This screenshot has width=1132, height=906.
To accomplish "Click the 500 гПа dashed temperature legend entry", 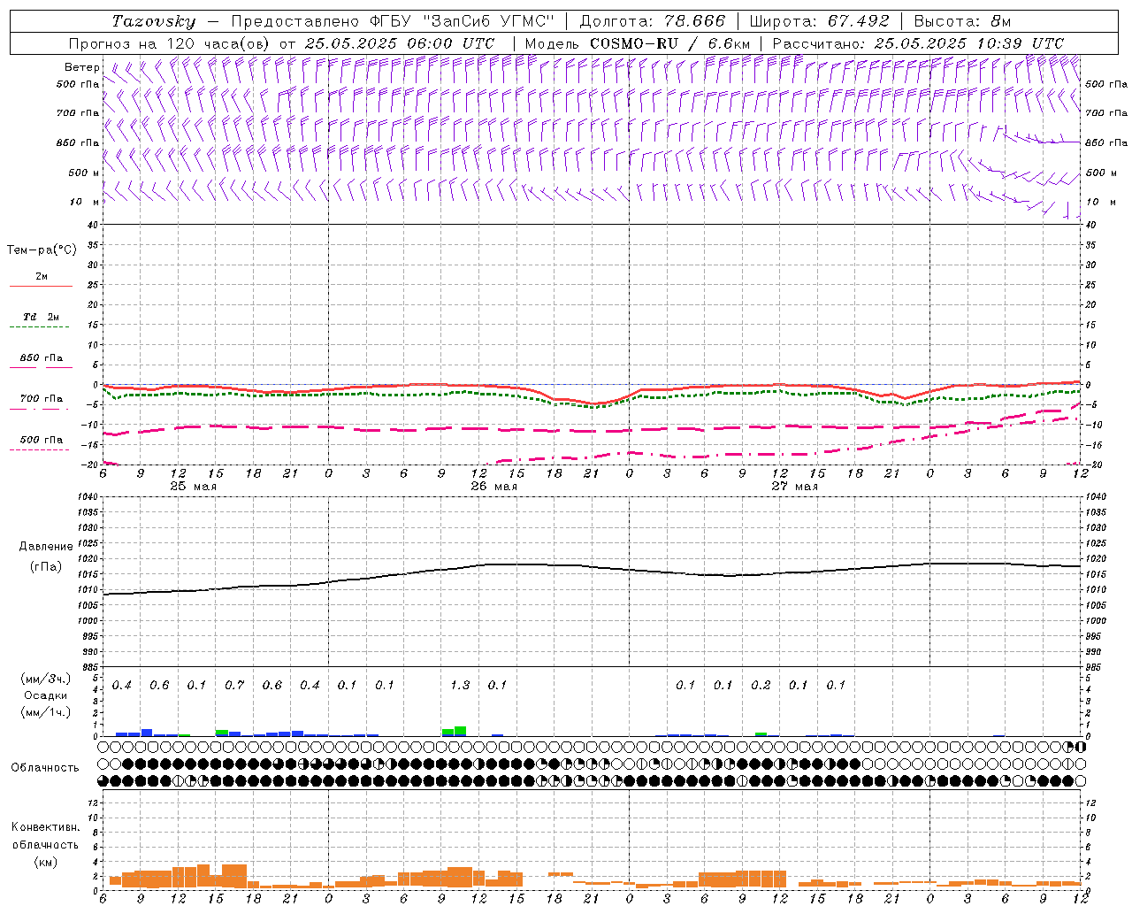I will tap(41, 440).
